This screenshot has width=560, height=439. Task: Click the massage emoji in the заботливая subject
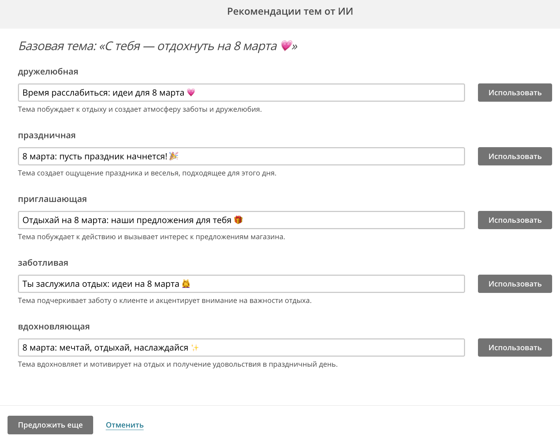pyautogui.click(x=186, y=284)
